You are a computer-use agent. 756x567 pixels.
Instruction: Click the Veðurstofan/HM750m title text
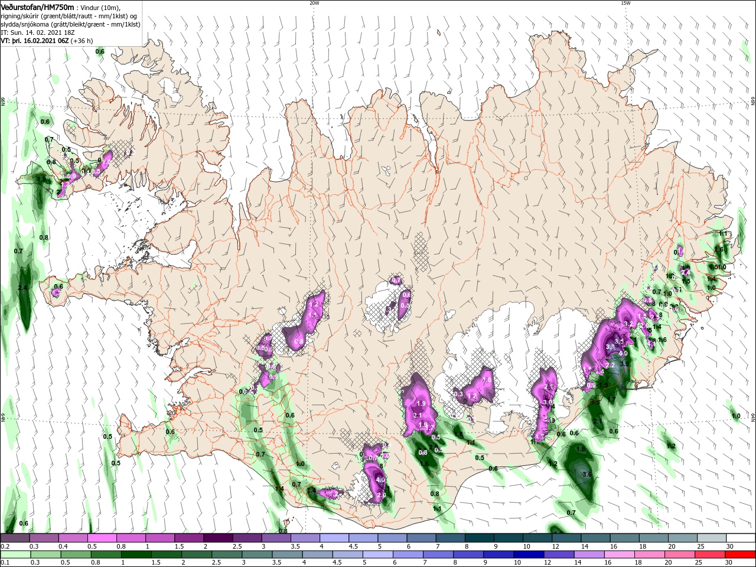coord(38,6)
